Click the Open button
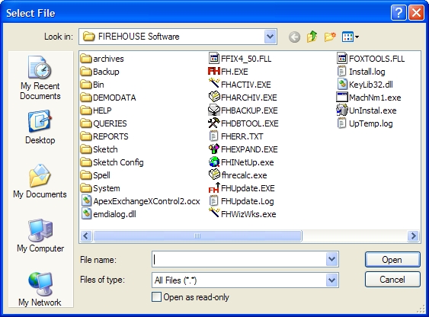Image resolution: width=429 pixels, height=317 pixels. tap(392, 260)
